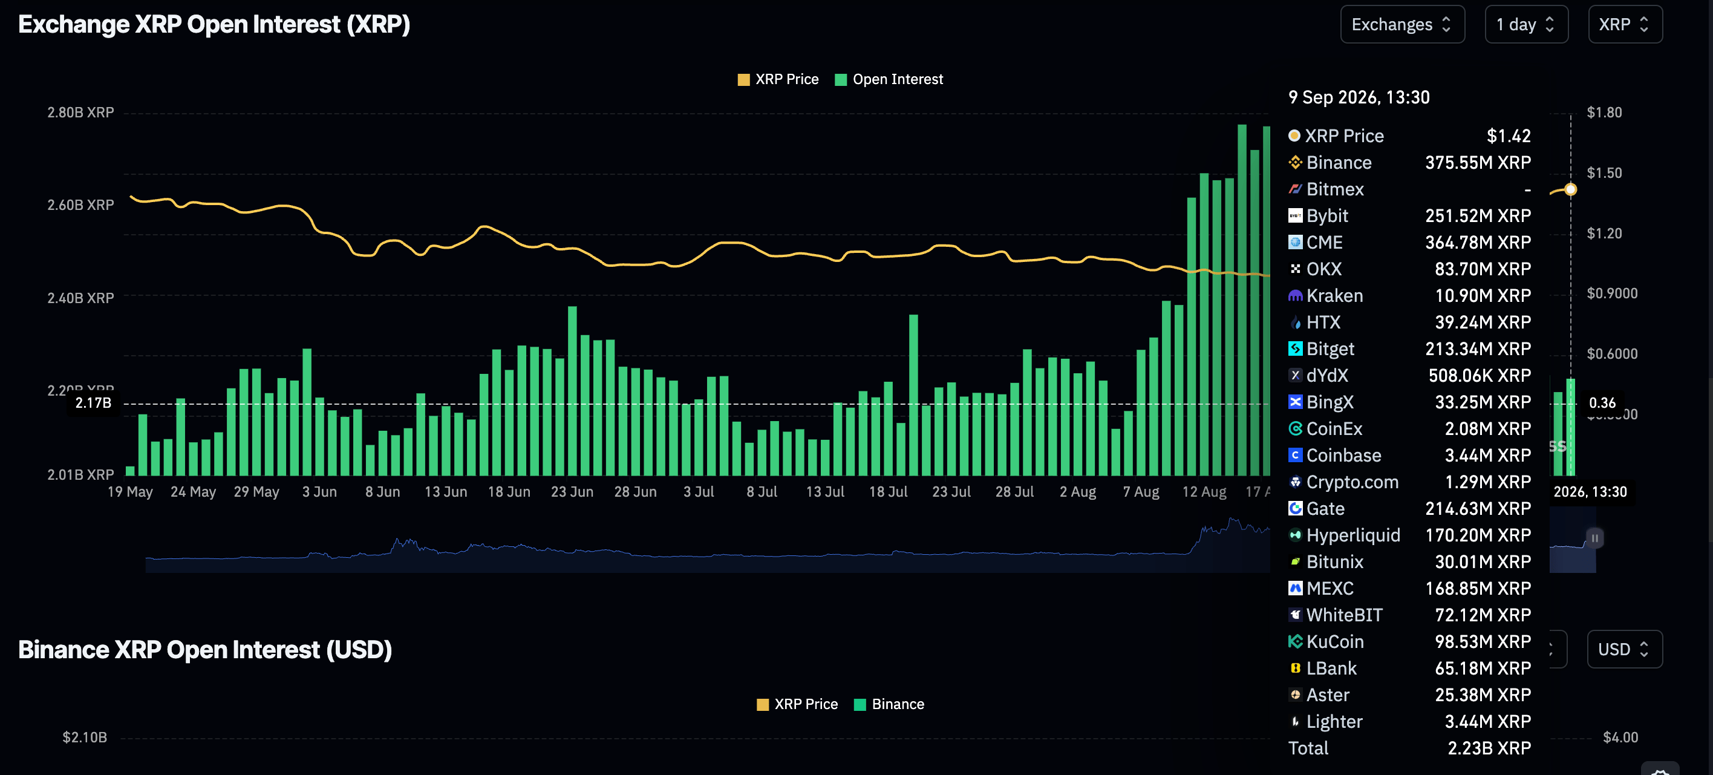Click the Binance XRP Open Interest heading
Viewport: 1713px width, 775px height.
click(205, 649)
